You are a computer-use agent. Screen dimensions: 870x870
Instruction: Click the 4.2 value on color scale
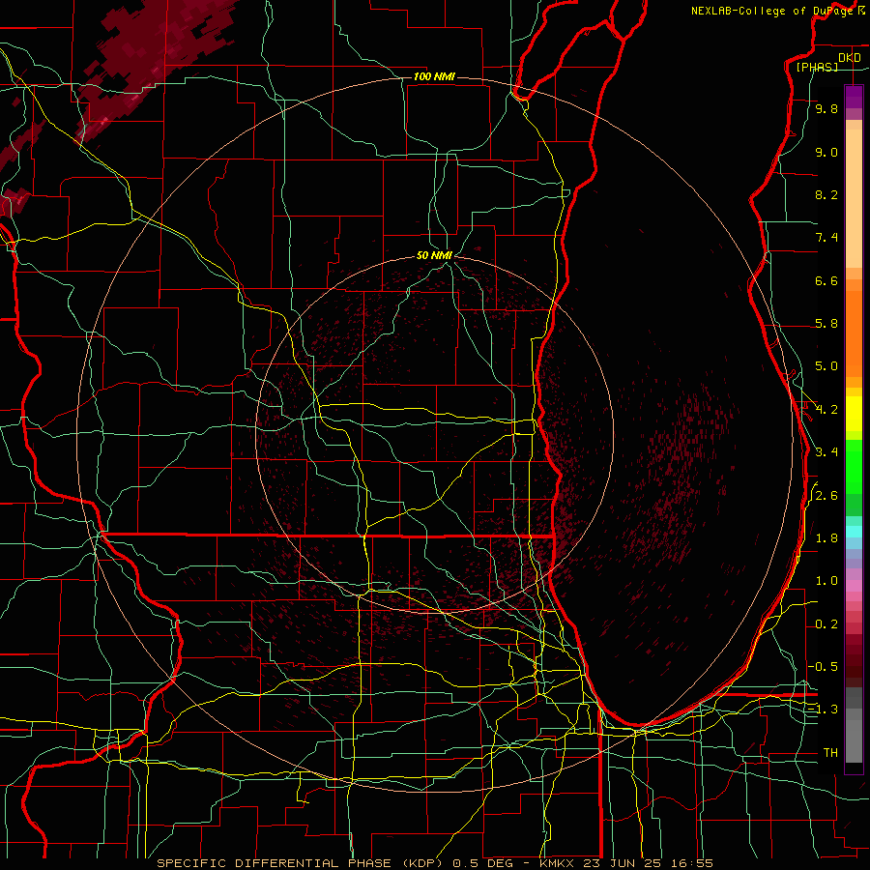click(x=826, y=410)
